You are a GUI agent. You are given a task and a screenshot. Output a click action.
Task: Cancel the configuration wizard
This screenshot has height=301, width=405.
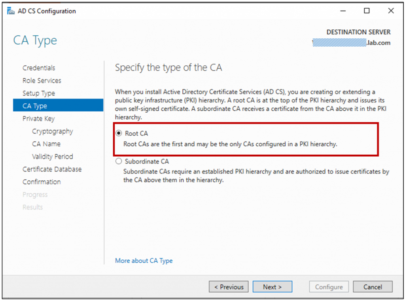click(x=373, y=287)
